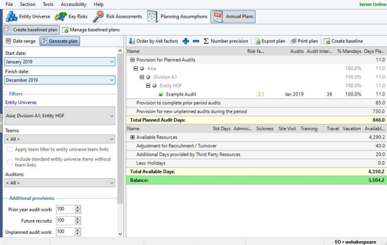Collapse the Division A1 node
This screenshot has height=245, width=387.
point(142,77)
